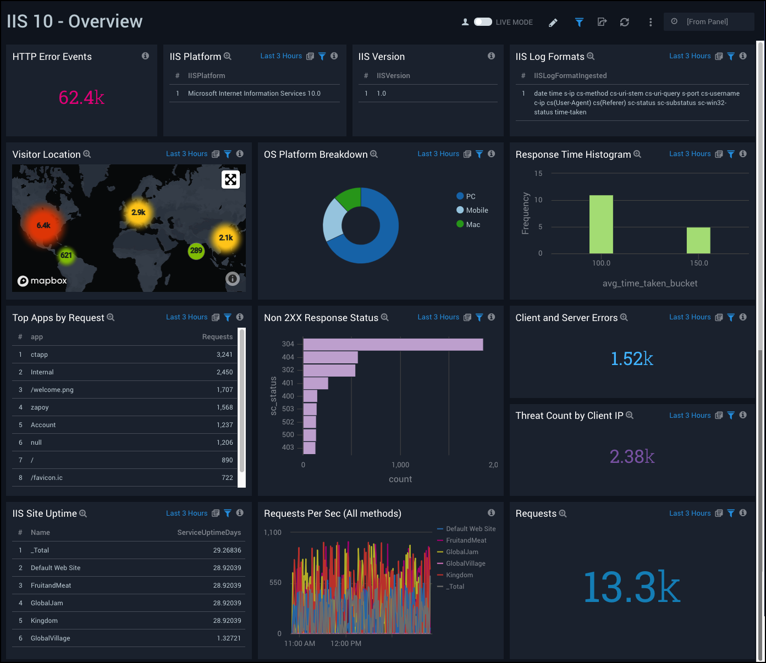766x663 pixels.
Task: Click filter icon on OS Platform Breakdown
Action: [480, 154]
